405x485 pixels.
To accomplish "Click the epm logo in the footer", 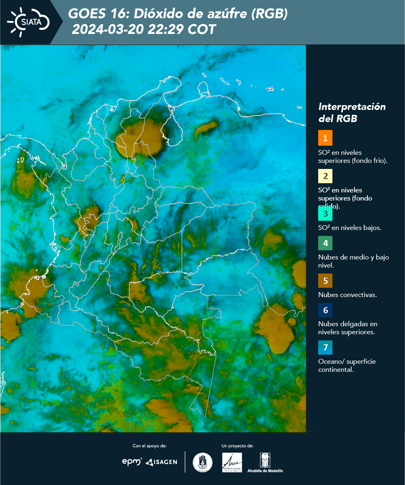I will point(132,462).
